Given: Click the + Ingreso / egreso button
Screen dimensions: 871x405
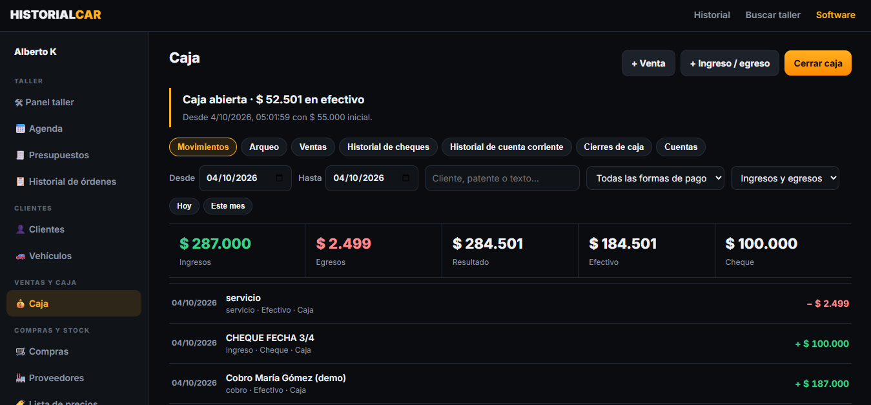Looking at the screenshot, I should 730,63.
